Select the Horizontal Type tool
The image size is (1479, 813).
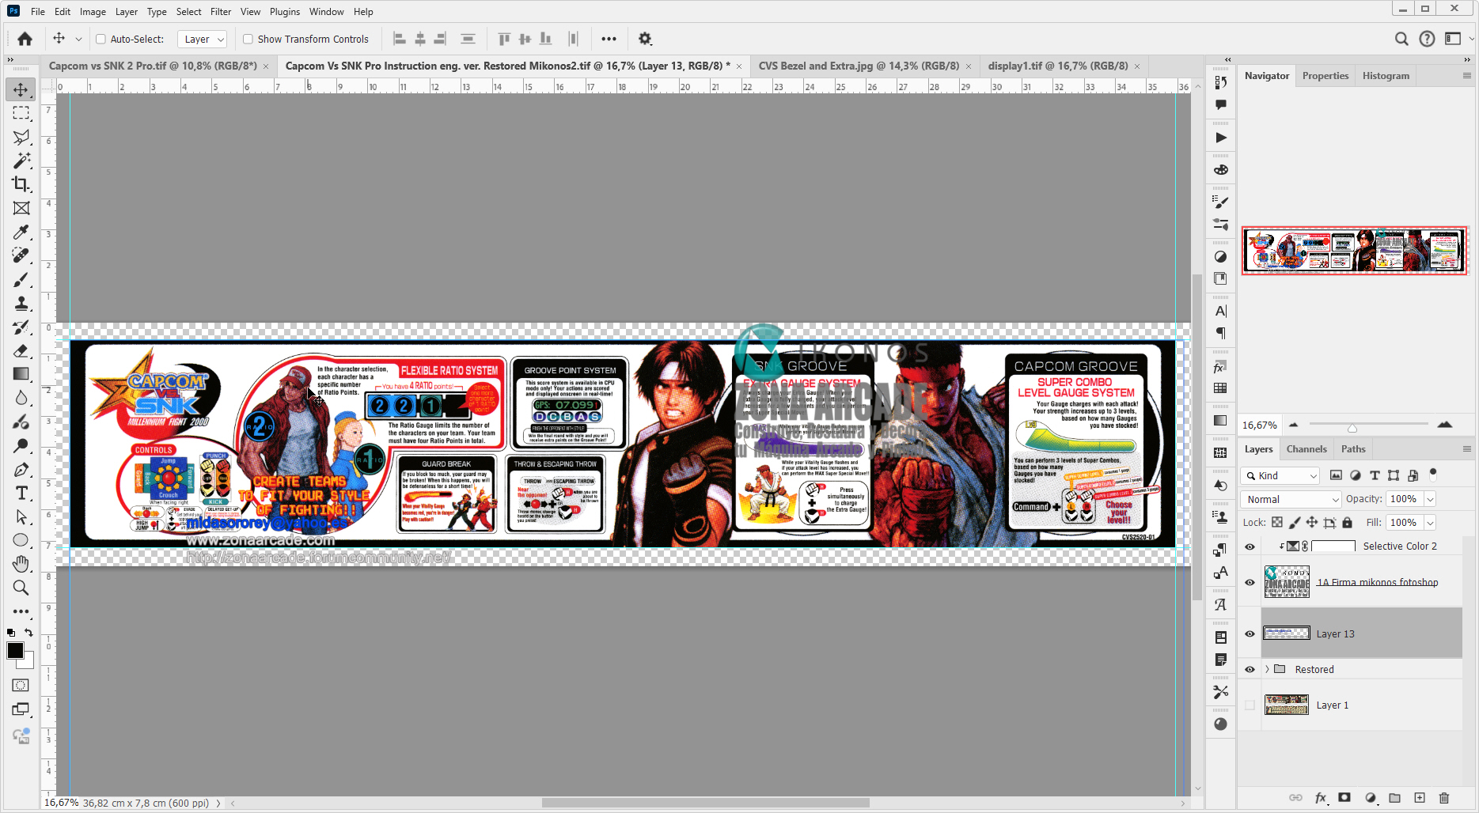[x=21, y=493]
